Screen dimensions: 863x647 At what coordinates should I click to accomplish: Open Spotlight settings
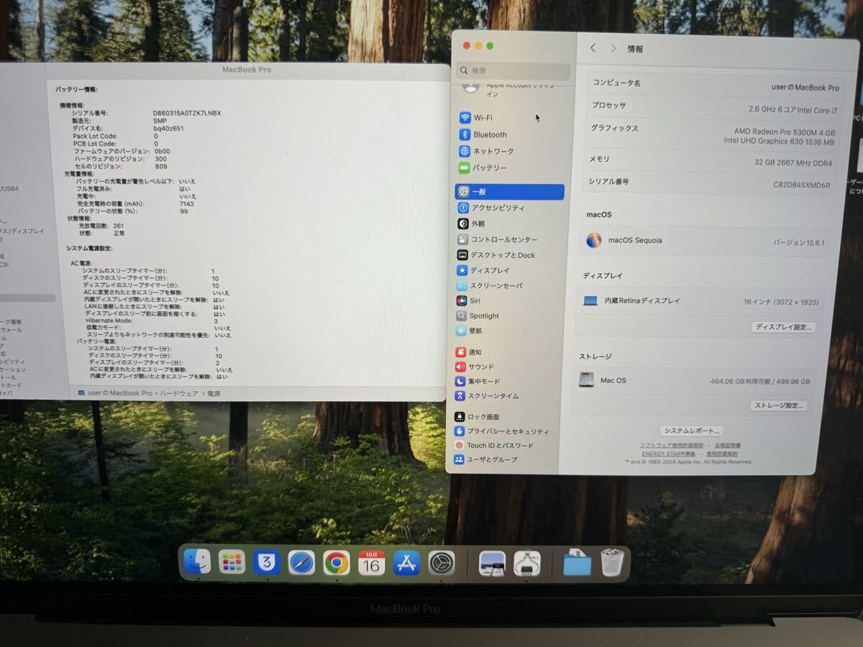pos(478,316)
